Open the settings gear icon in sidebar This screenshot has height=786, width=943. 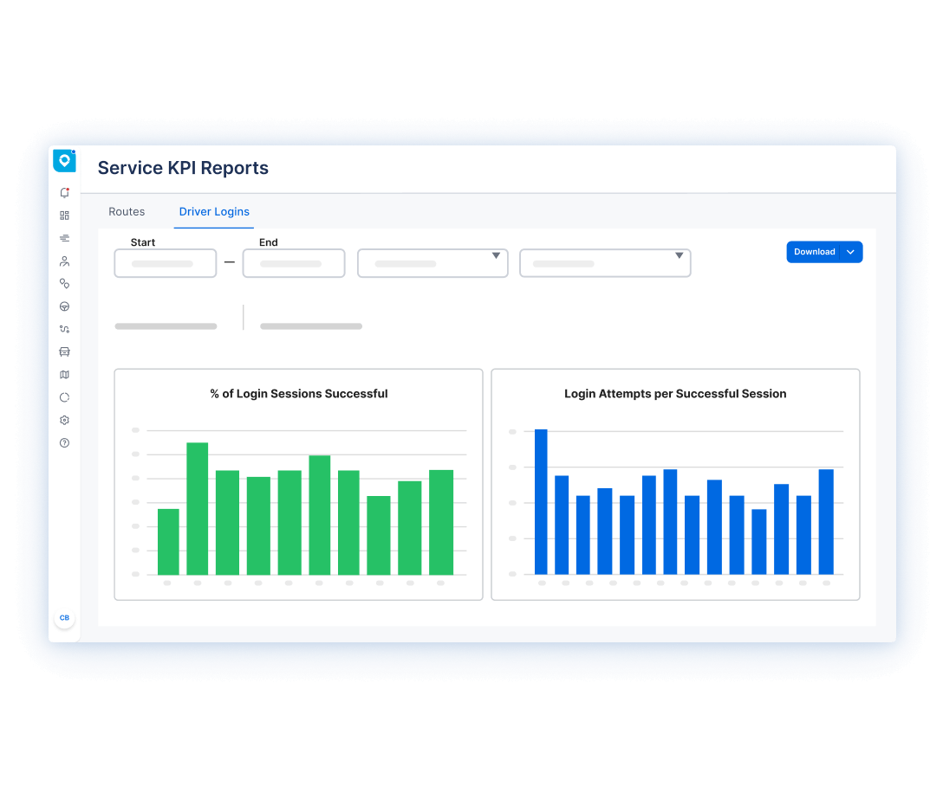coord(64,420)
